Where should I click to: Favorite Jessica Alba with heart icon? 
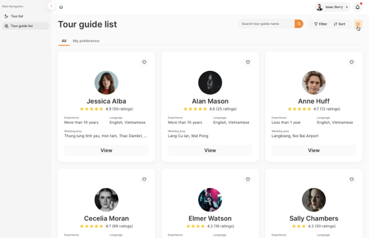(145, 62)
